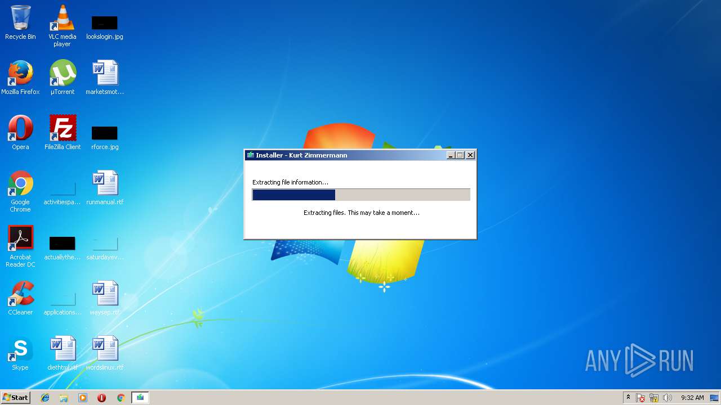The height and width of the screenshot is (405, 721).
Task: Open the Action Center flag icon
Action: (x=640, y=398)
